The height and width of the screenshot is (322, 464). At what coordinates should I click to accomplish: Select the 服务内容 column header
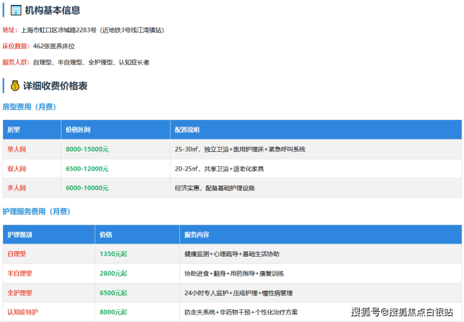pyautogui.click(x=197, y=234)
